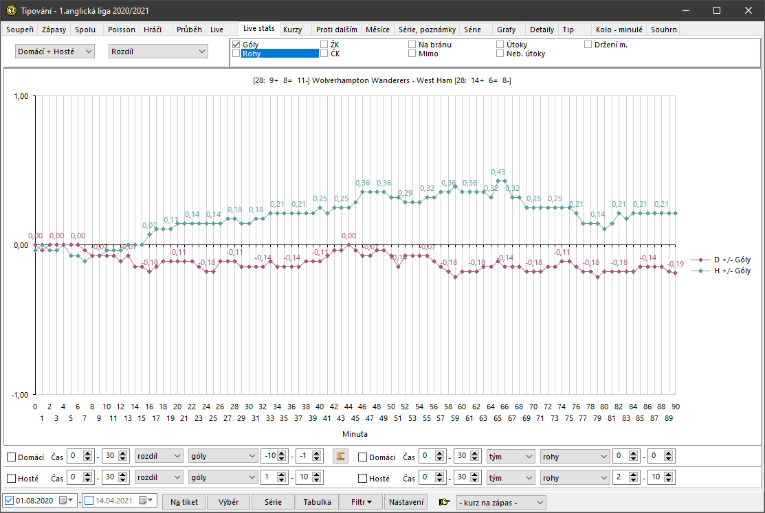The width and height of the screenshot is (765, 513).
Task: Open the Domácí + Hosté dropdown
Action: pos(55,52)
